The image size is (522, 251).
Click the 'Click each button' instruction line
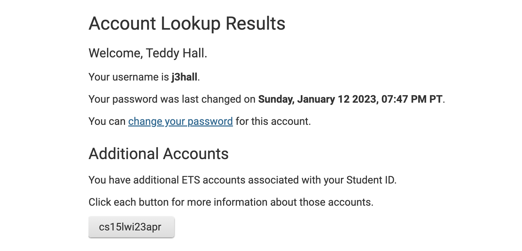point(231,202)
